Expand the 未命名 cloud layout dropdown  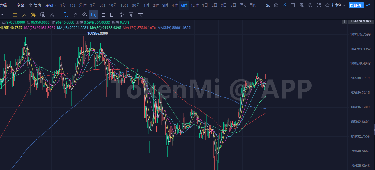click(335, 5)
